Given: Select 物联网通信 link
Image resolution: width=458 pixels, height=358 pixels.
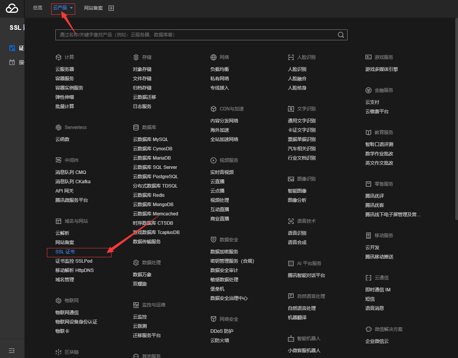Looking at the screenshot, I should point(67,312).
